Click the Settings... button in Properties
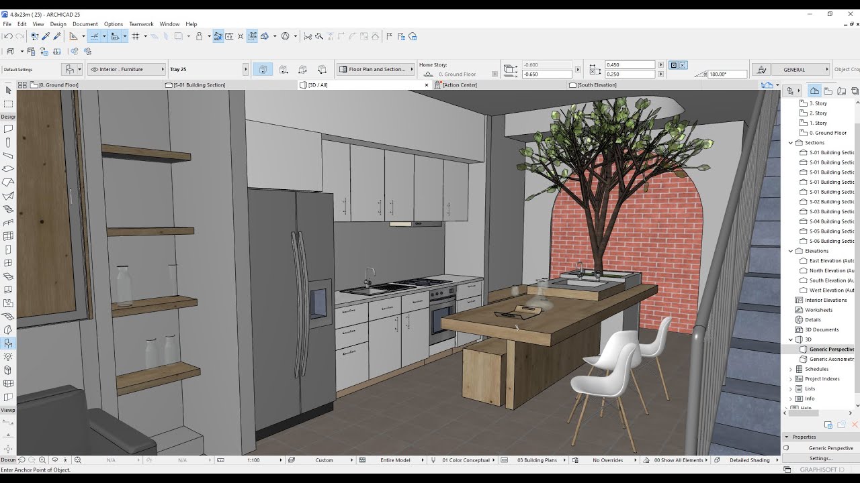860x483 pixels. pos(820,458)
